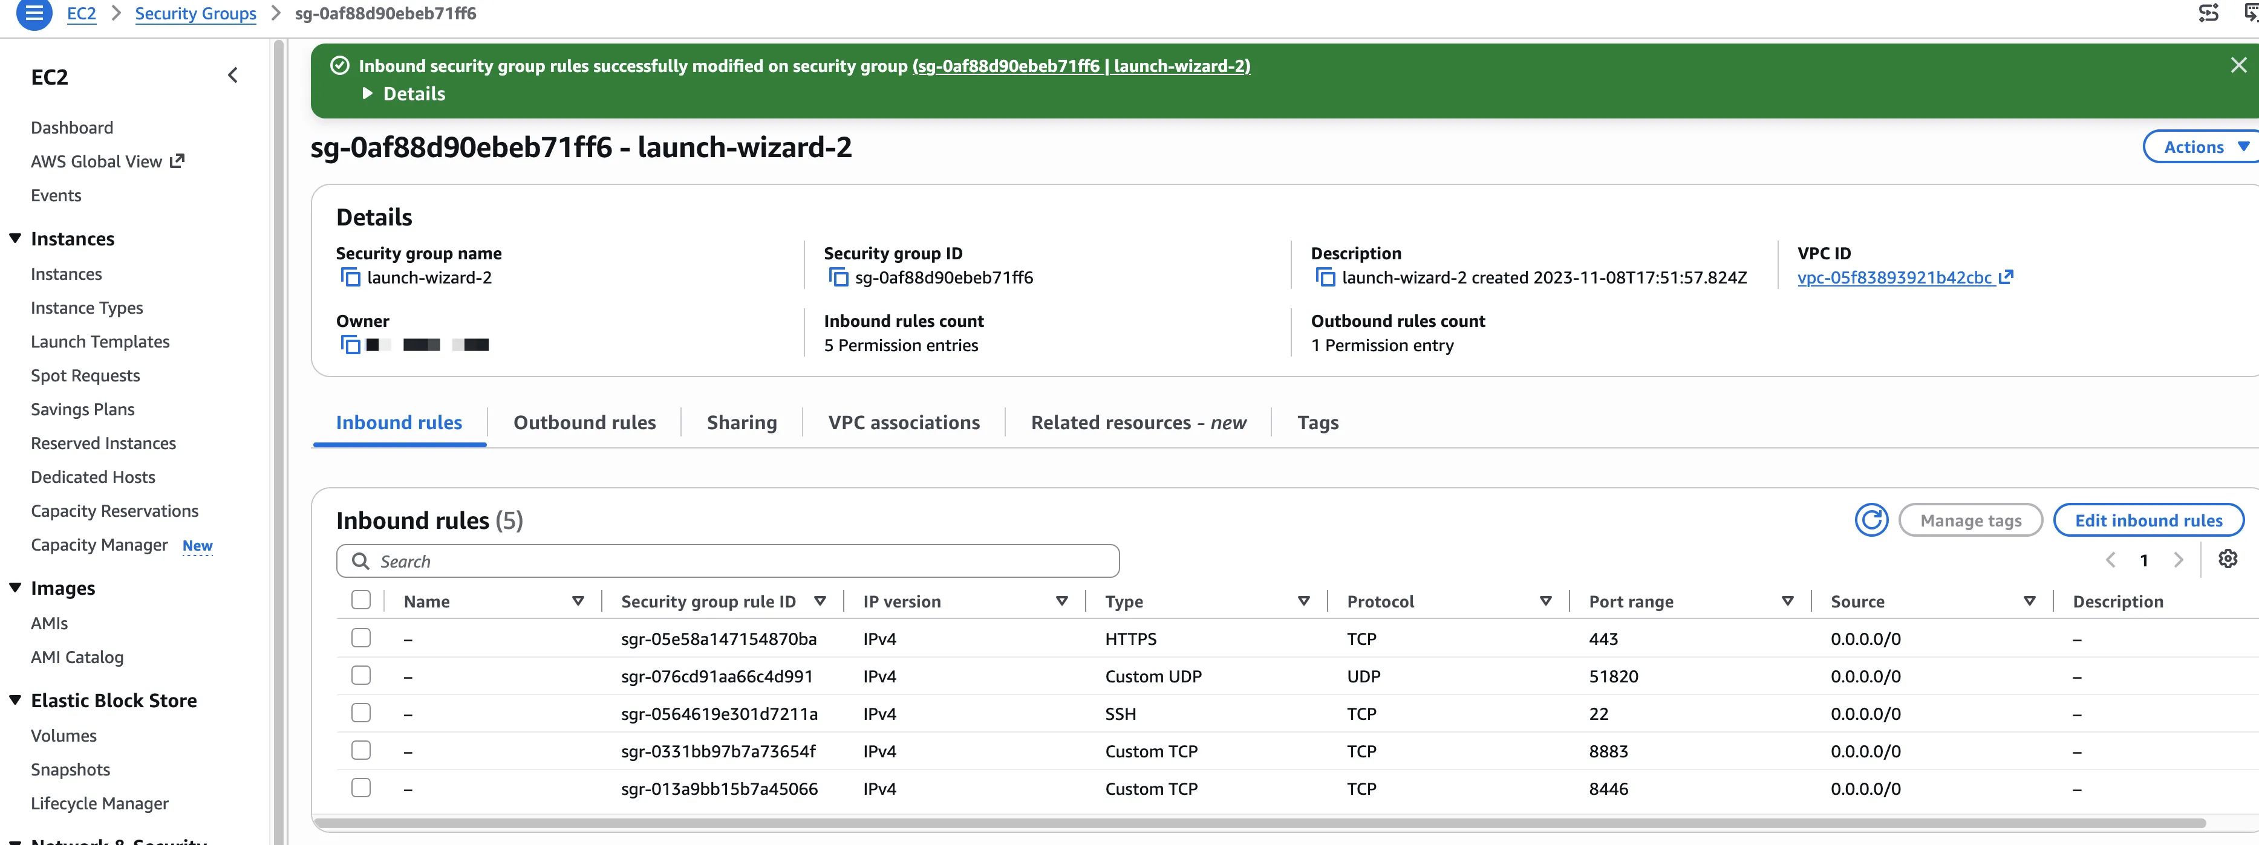Open Capacity Manager in the sidebar
The image size is (2259, 845).
point(99,545)
